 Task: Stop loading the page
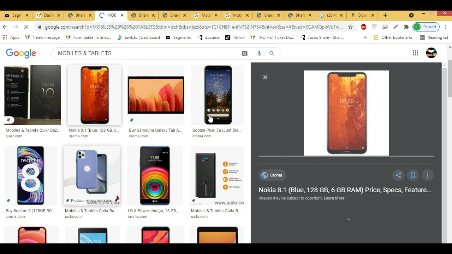coord(26,27)
